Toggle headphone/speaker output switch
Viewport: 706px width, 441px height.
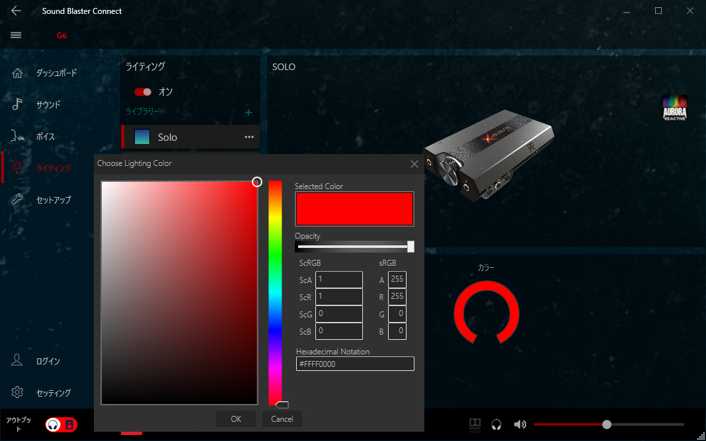click(x=61, y=424)
